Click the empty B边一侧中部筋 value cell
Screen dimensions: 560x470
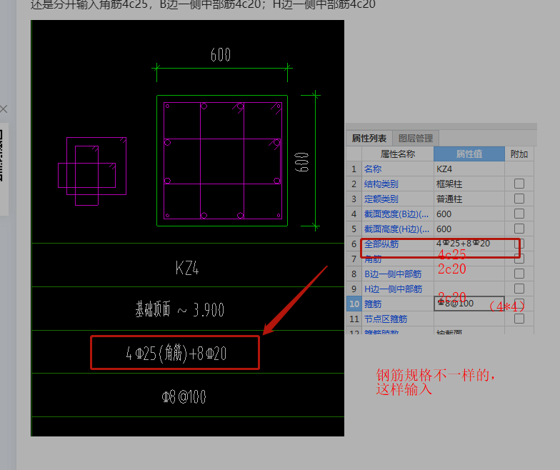click(x=469, y=274)
